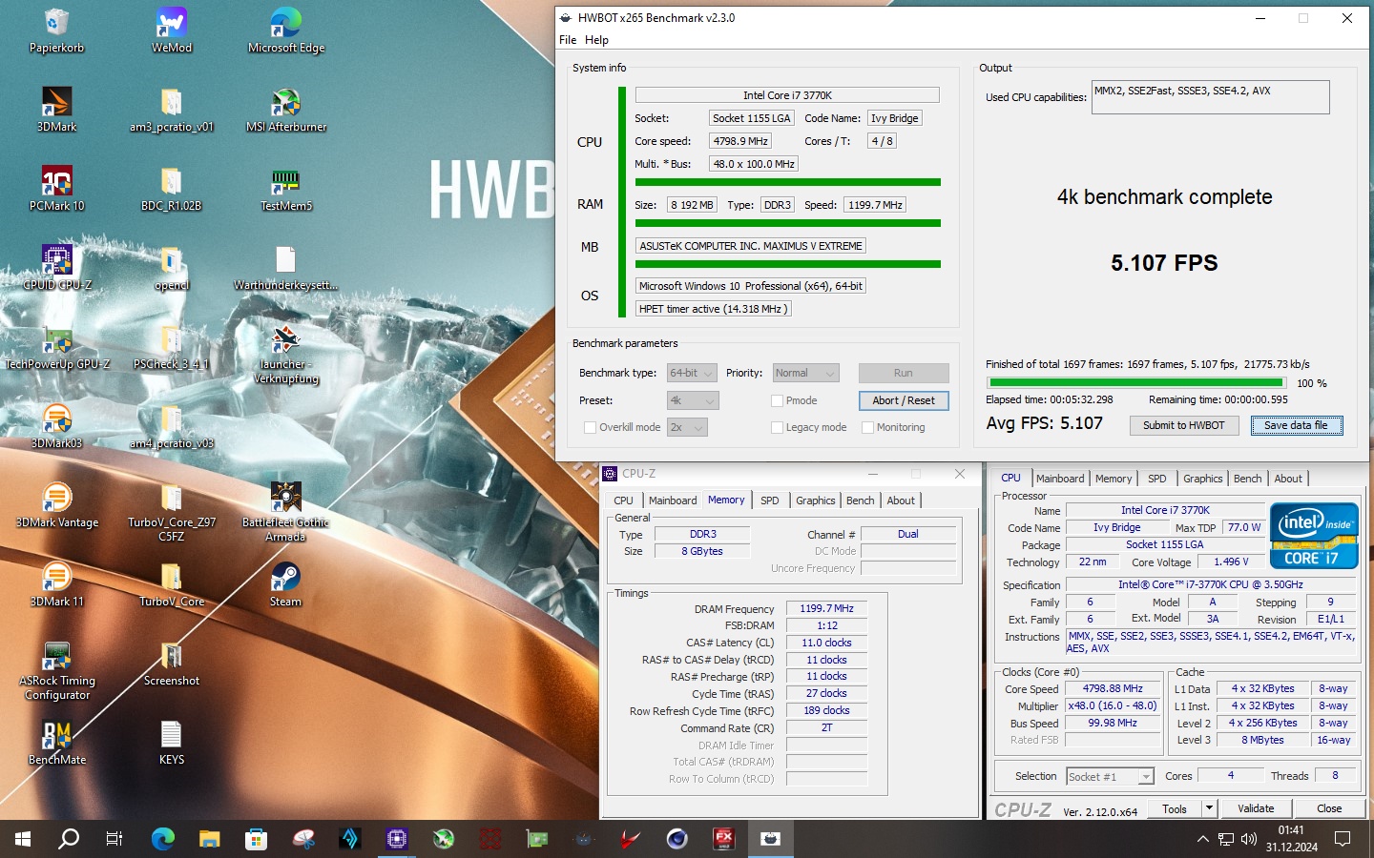Open the 3DMark 11 desktop icon
Screen dimensions: 1374x858
[56, 584]
